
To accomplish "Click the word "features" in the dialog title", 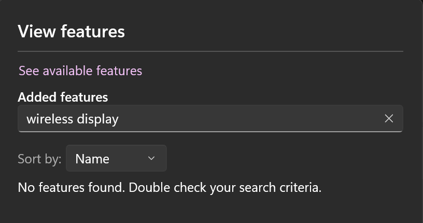I will 93,32.
